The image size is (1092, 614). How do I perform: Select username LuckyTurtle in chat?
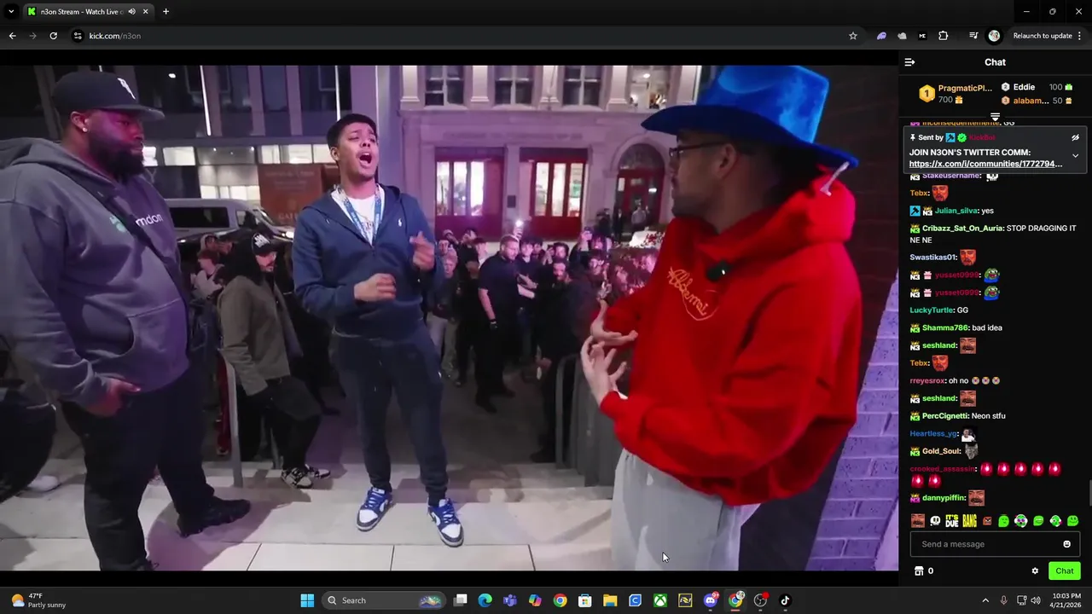click(932, 310)
